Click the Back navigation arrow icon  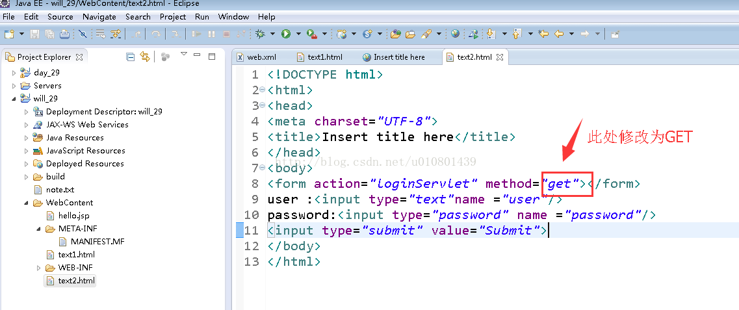(x=560, y=34)
